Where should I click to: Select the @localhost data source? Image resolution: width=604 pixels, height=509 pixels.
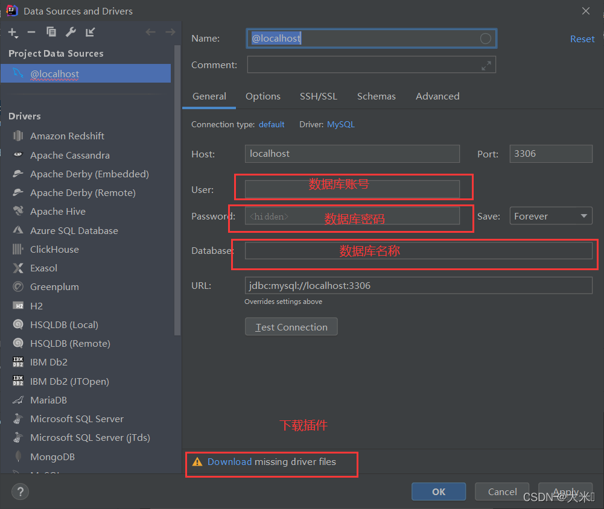(86, 74)
